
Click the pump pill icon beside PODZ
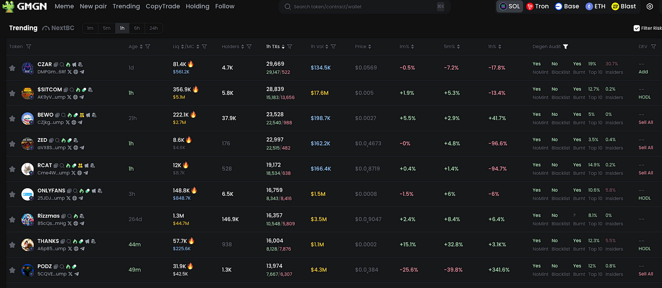(x=75, y=267)
